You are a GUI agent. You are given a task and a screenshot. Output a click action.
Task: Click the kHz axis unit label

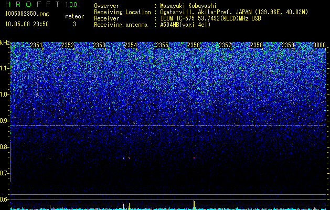pos(5,43)
